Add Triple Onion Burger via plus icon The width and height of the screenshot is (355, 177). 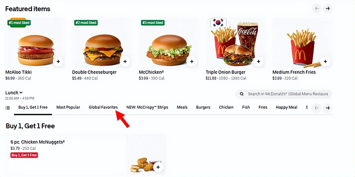tap(258, 61)
